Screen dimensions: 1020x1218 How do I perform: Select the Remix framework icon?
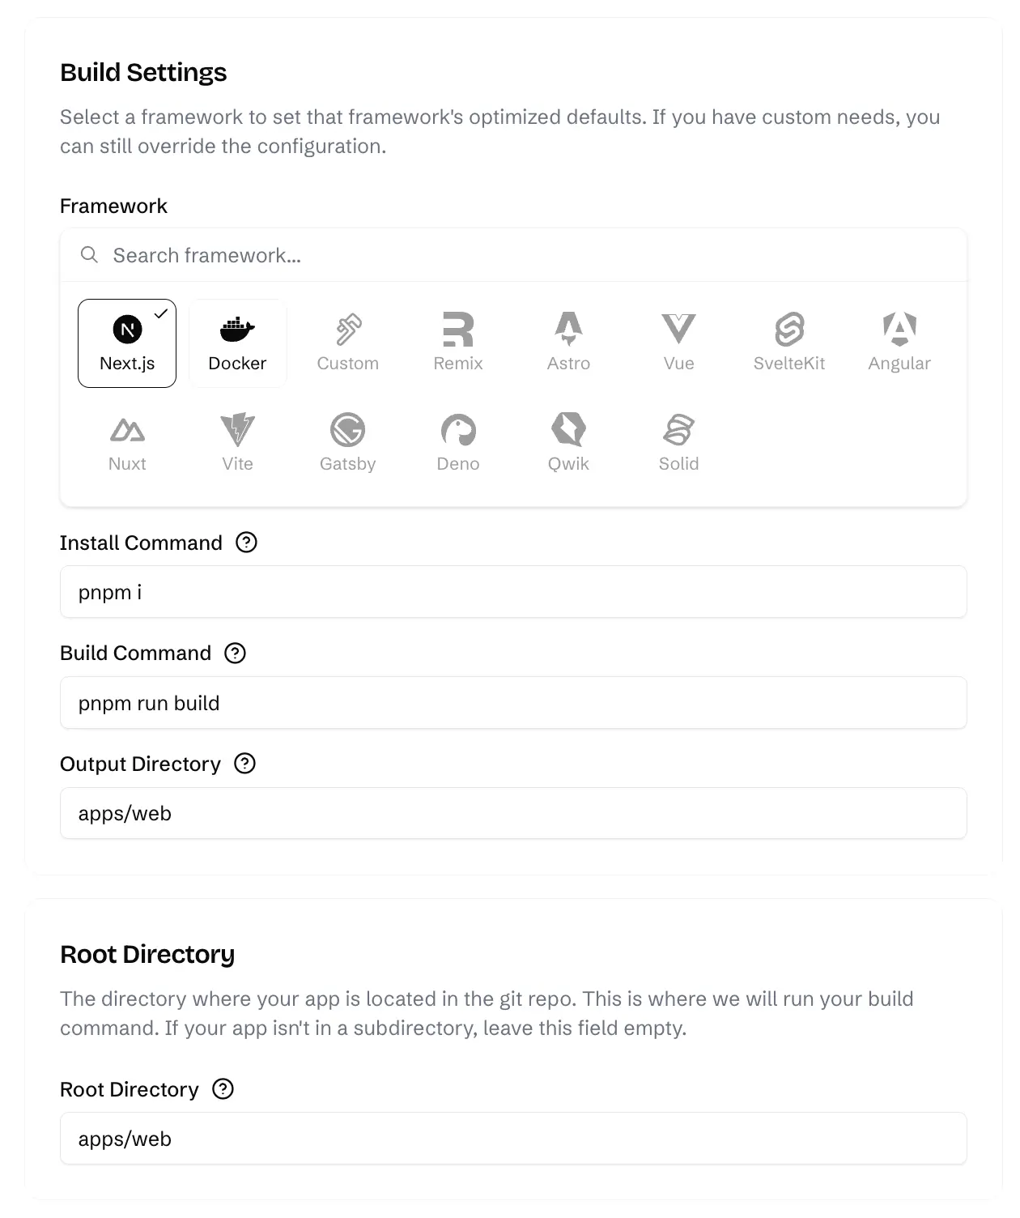click(457, 330)
